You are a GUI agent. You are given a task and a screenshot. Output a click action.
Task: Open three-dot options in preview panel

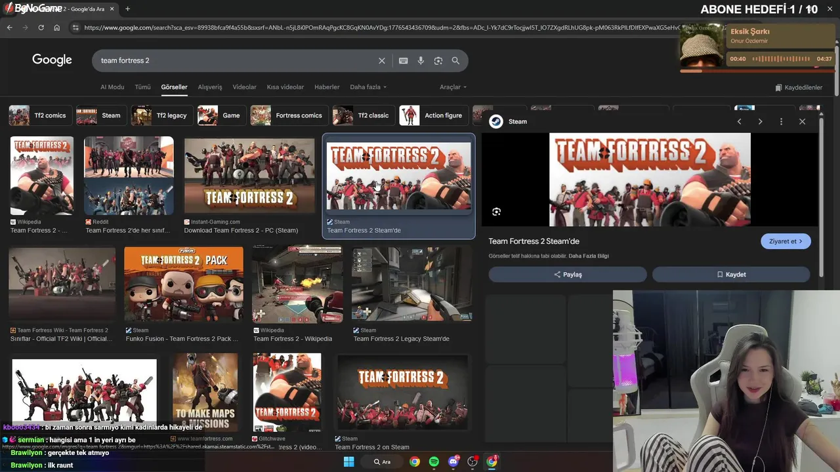781,121
